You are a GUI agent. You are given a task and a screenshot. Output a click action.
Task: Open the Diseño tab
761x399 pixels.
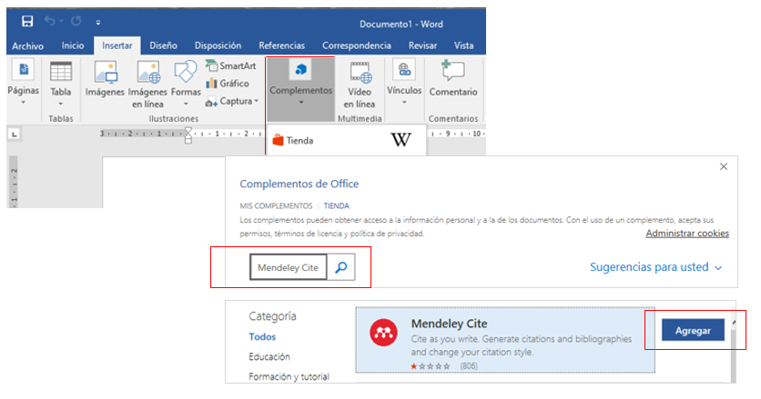163,45
